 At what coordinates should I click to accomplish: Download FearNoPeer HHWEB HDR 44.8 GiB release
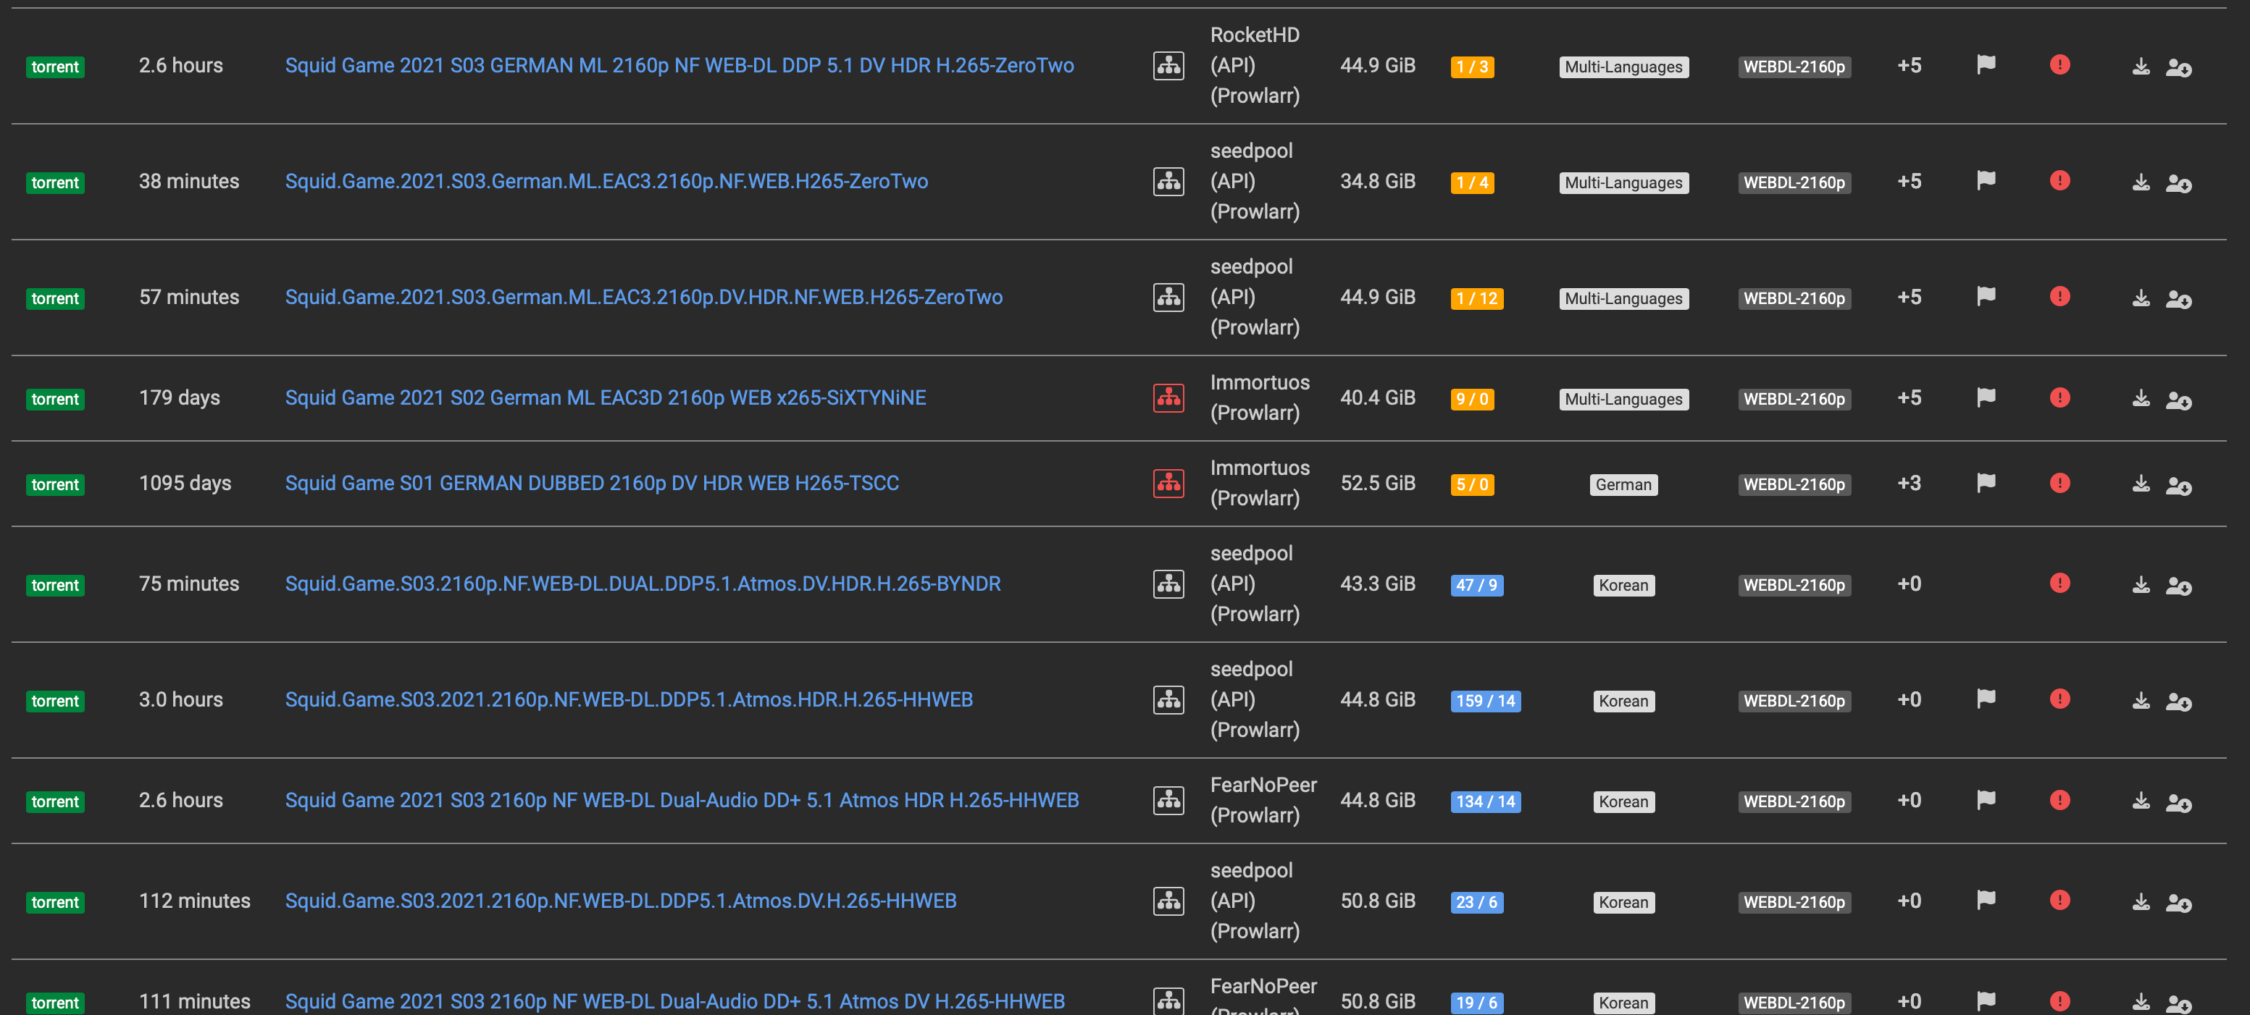[2140, 801]
